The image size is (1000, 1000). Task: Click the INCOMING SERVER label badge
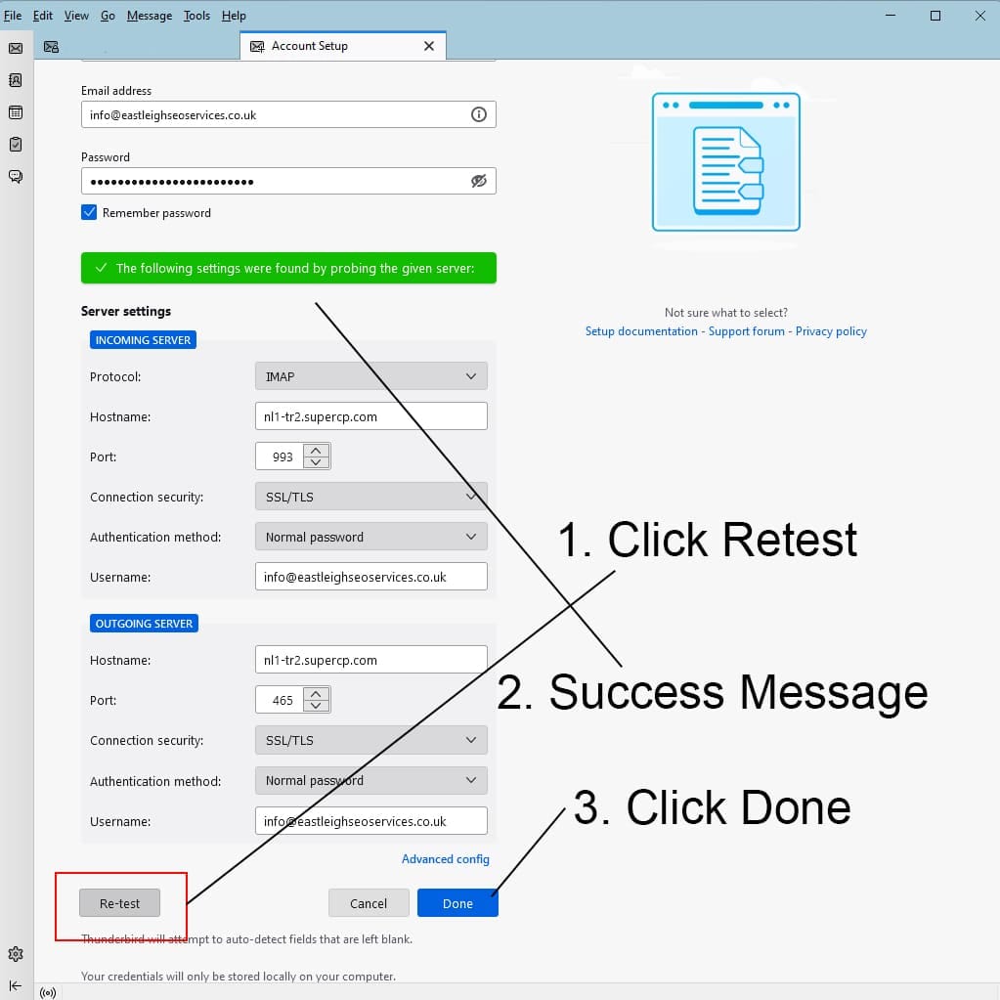tap(143, 340)
